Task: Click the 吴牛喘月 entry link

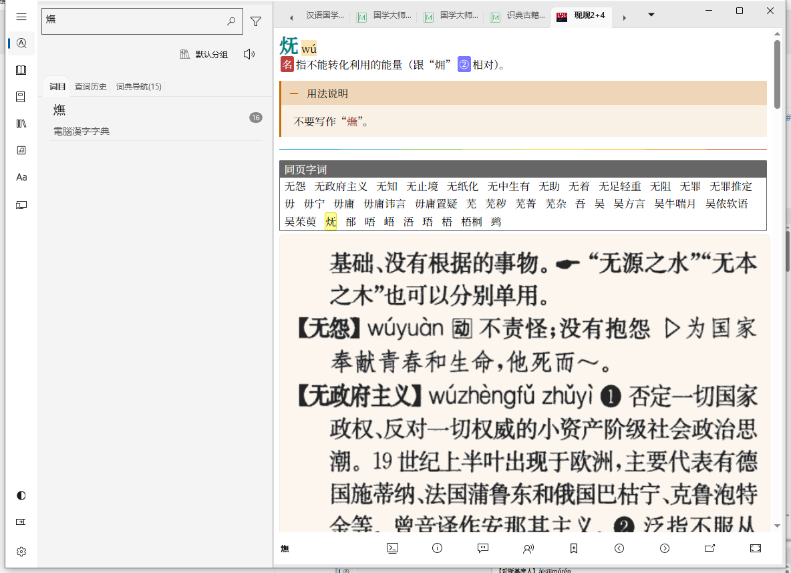Action: (675, 204)
